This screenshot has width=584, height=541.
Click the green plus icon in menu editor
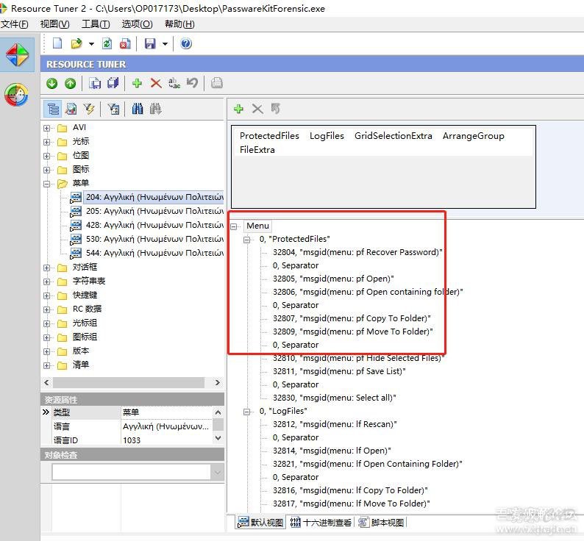238,109
